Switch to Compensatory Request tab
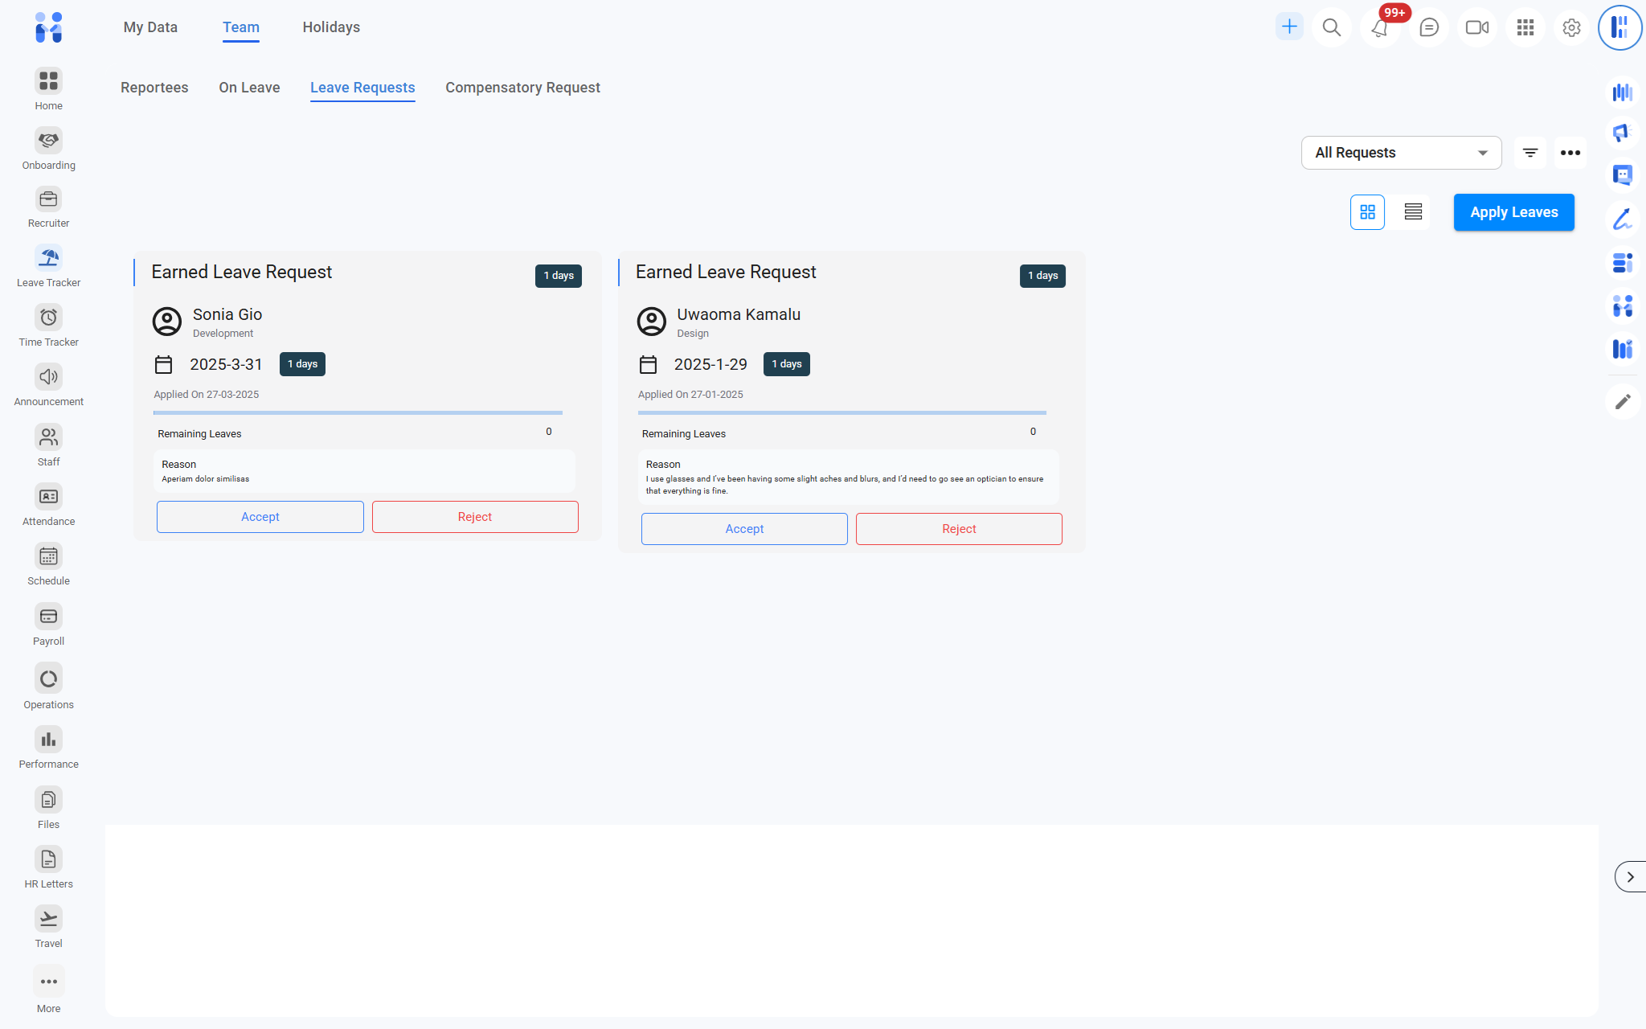Screen dimensions: 1646x1029 [x=522, y=88]
